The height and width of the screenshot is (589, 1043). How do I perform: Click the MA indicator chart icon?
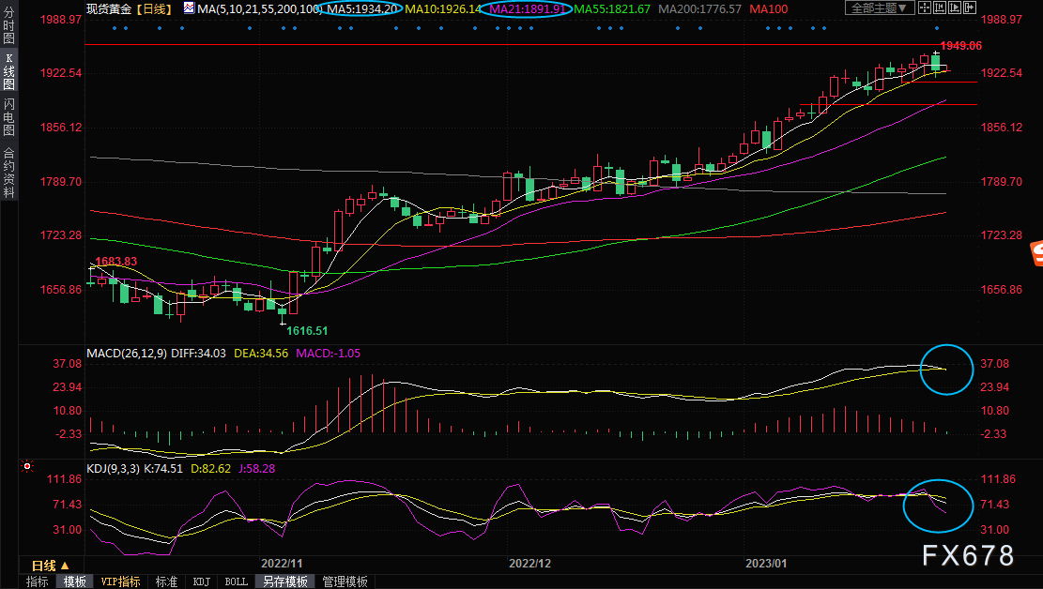(190, 8)
